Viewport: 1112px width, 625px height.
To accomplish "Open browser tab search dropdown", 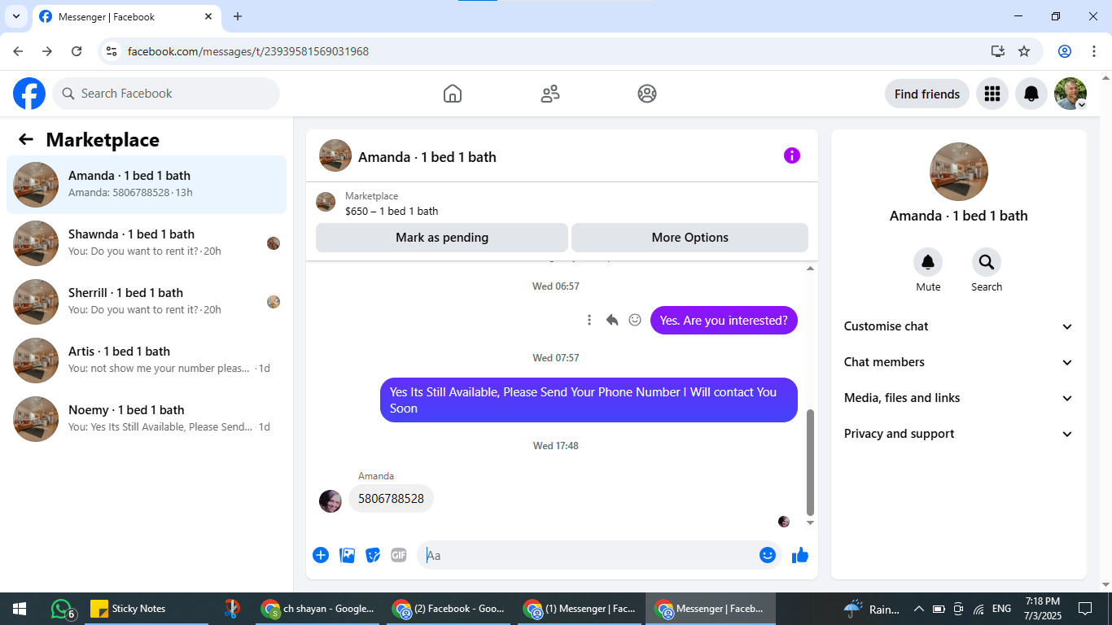I will click(15, 16).
